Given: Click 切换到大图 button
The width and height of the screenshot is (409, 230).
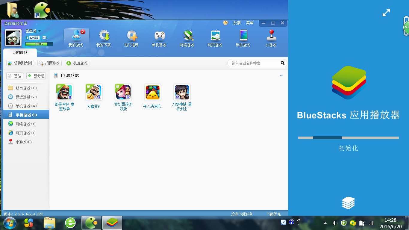Looking at the screenshot, I should click(x=20, y=63).
